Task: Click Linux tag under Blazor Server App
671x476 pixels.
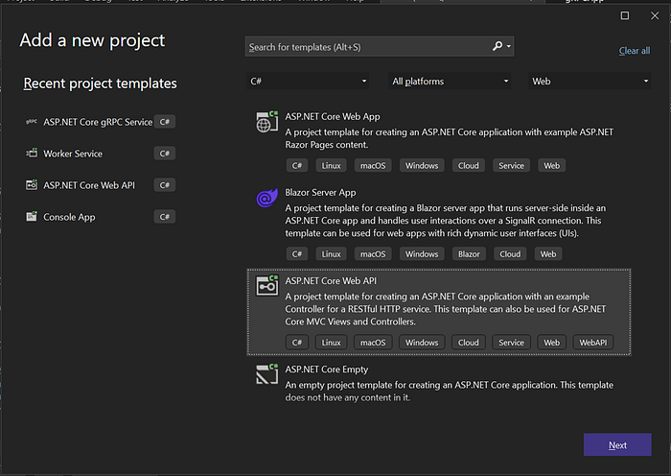Action: pyautogui.click(x=331, y=254)
